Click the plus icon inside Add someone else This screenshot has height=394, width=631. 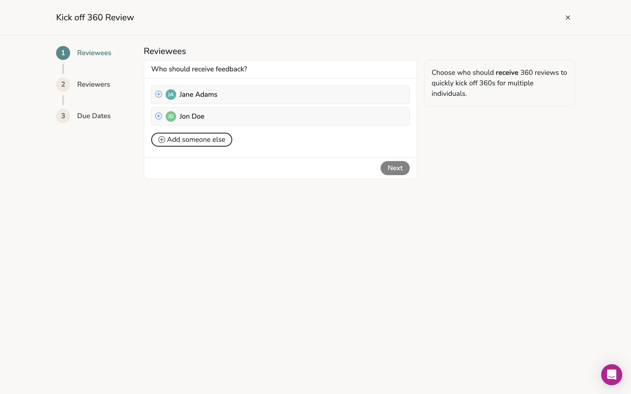pyautogui.click(x=162, y=140)
